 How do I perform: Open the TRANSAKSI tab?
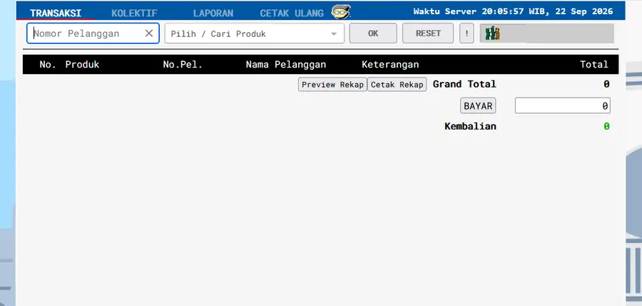pos(56,13)
